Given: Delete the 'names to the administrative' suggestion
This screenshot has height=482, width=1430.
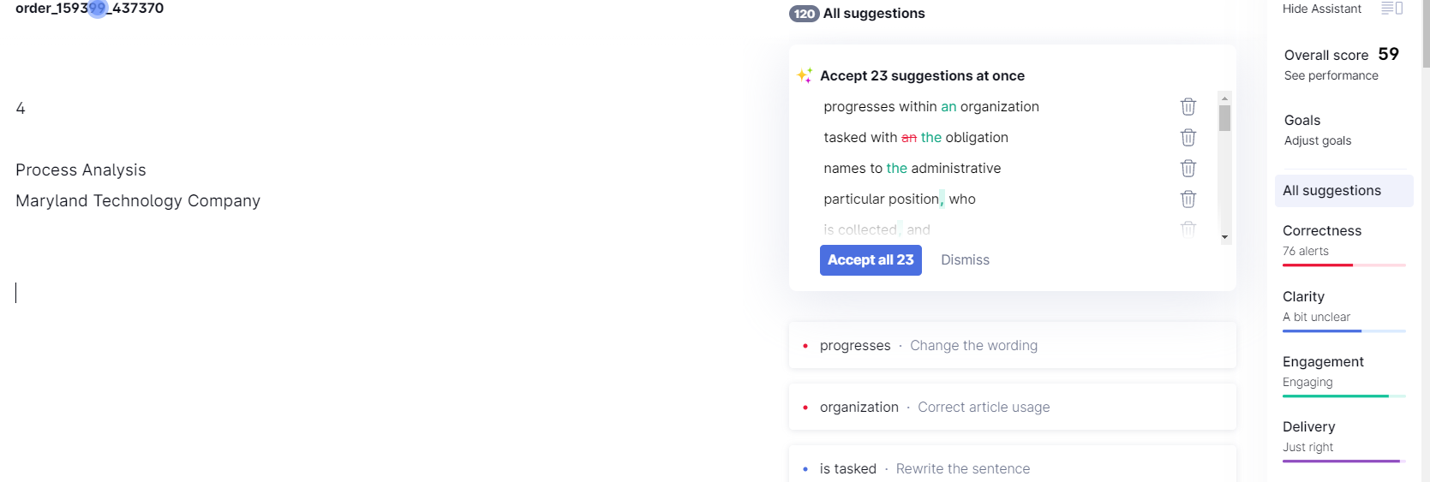Looking at the screenshot, I should 1188,168.
